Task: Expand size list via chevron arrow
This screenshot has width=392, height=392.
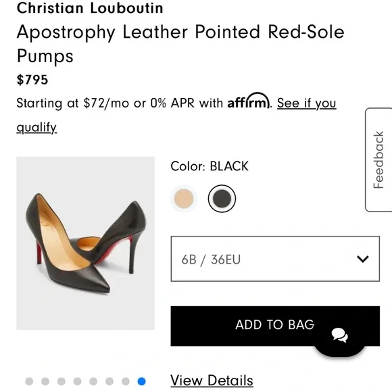Action: [x=363, y=259]
